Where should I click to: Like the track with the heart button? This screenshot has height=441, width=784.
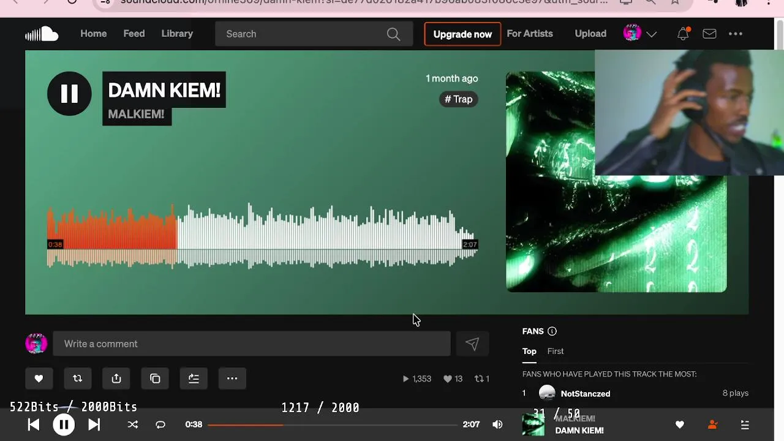[x=39, y=379]
